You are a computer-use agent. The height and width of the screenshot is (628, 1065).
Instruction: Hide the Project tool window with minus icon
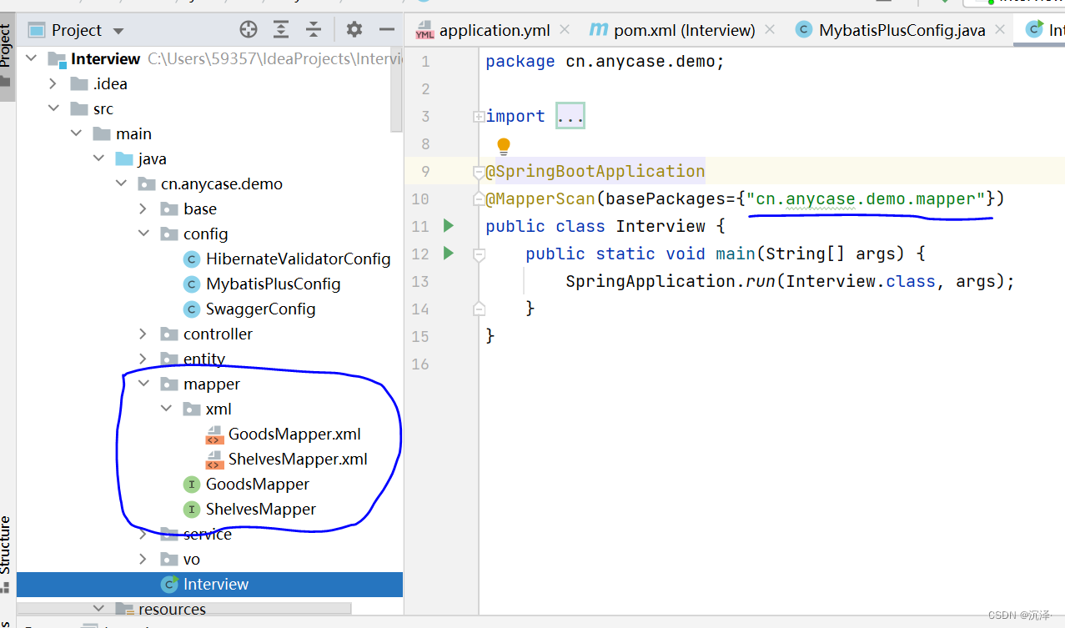(x=386, y=30)
